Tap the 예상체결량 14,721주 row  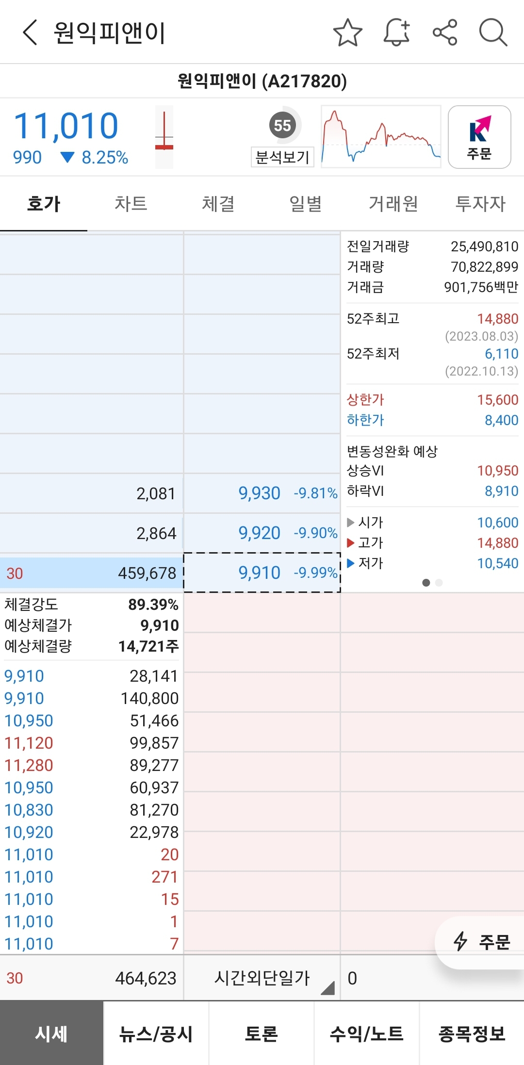coord(92,646)
